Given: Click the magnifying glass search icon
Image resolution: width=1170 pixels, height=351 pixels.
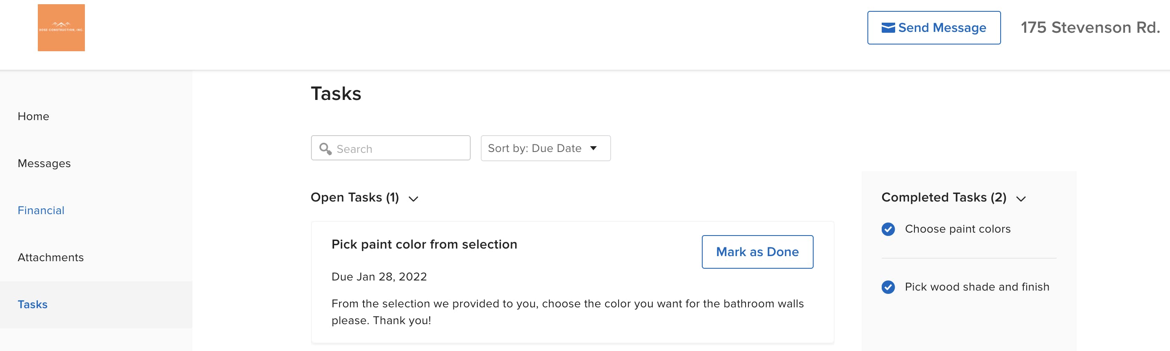Looking at the screenshot, I should (x=325, y=149).
